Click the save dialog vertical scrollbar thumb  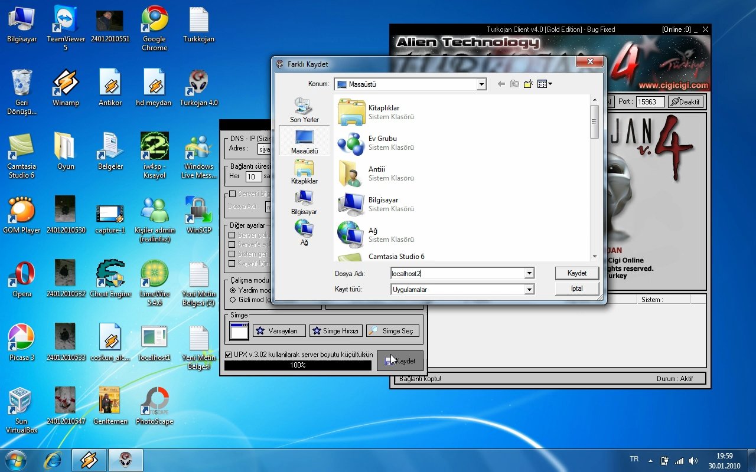(595, 122)
